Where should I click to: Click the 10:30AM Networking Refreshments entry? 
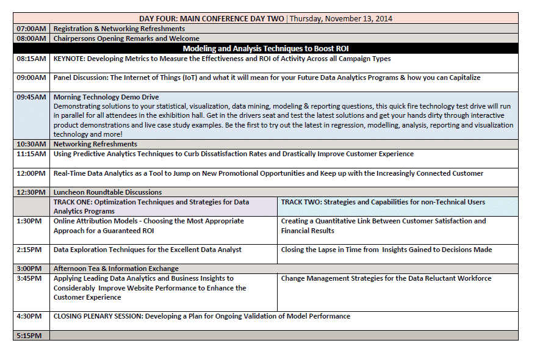95,145
